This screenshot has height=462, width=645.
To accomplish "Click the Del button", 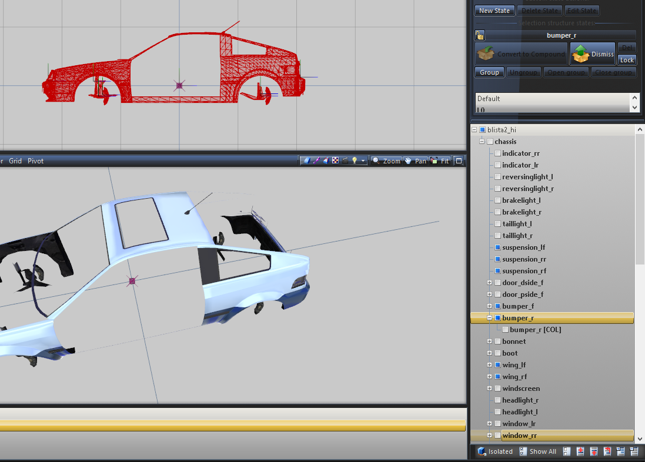I will [x=627, y=48].
